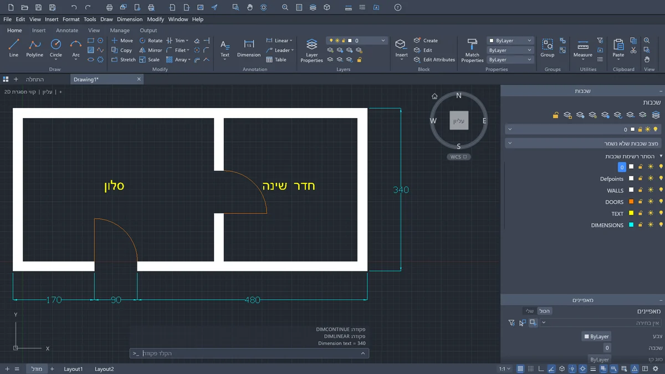Select the Polyline tool
This screenshot has width=665, height=374.
coord(34,48)
